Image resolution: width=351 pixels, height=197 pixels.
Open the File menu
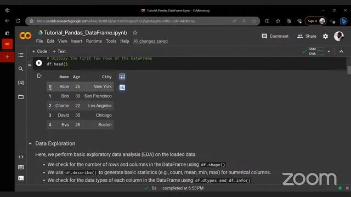tap(39, 41)
